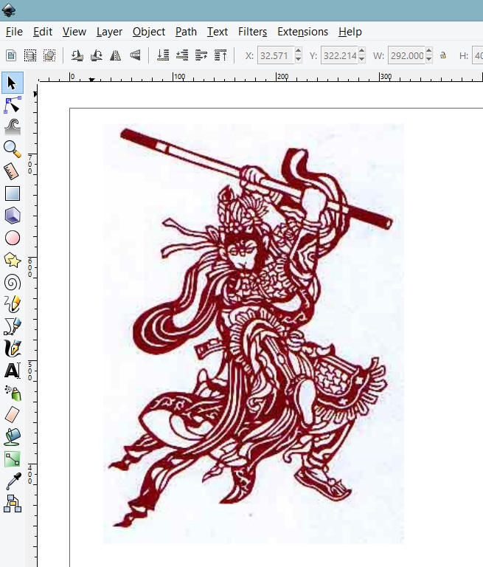The width and height of the screenshot is (483, 567).
Task: Increase the Y value with up arrow
Action: pyautogui.click(x=362, y=51)
